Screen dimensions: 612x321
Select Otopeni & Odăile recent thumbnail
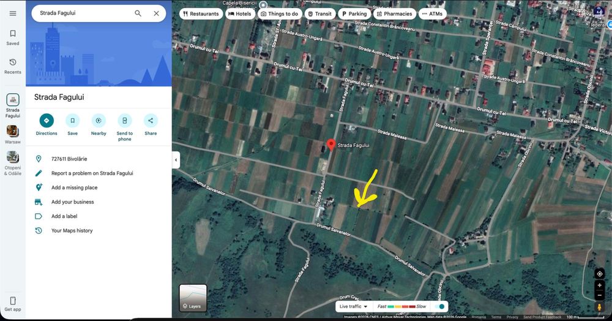pyautogui.click(x=13, y=157)
